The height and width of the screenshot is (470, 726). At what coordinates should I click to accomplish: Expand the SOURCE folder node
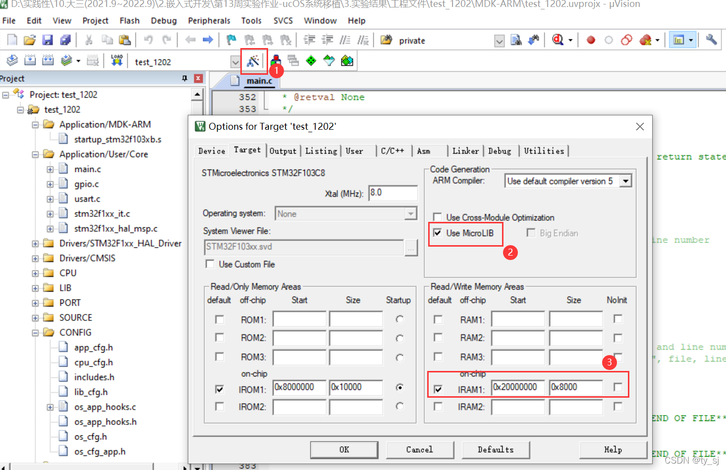click(35, 318)
